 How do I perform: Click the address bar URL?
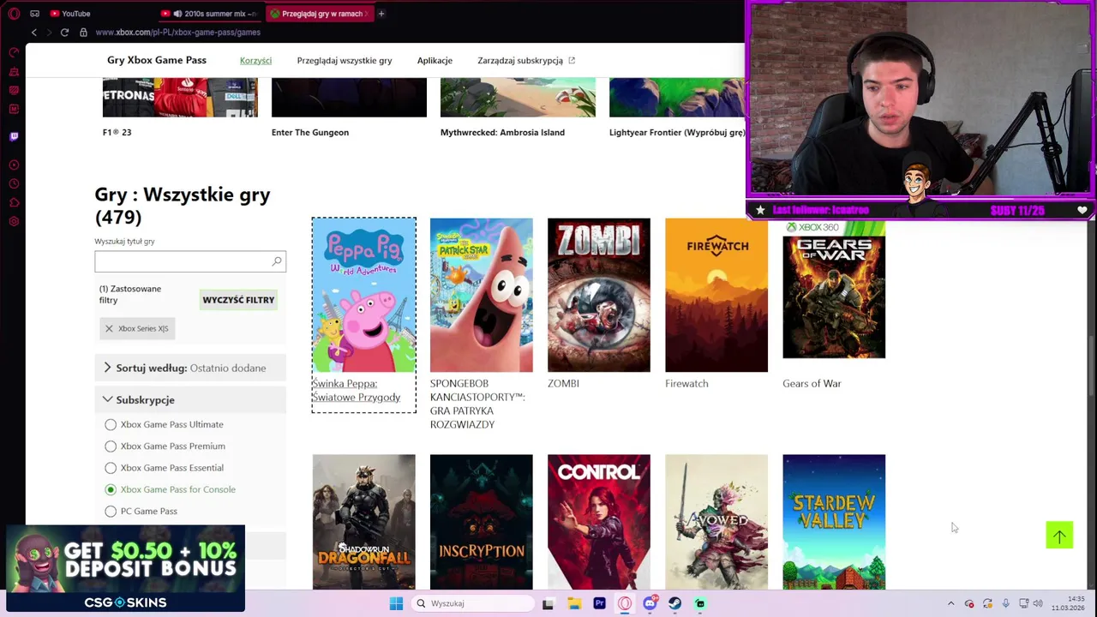point(177,33)
